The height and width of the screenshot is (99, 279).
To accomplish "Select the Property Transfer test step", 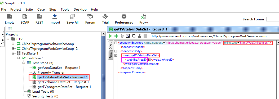I will [51, 73].
